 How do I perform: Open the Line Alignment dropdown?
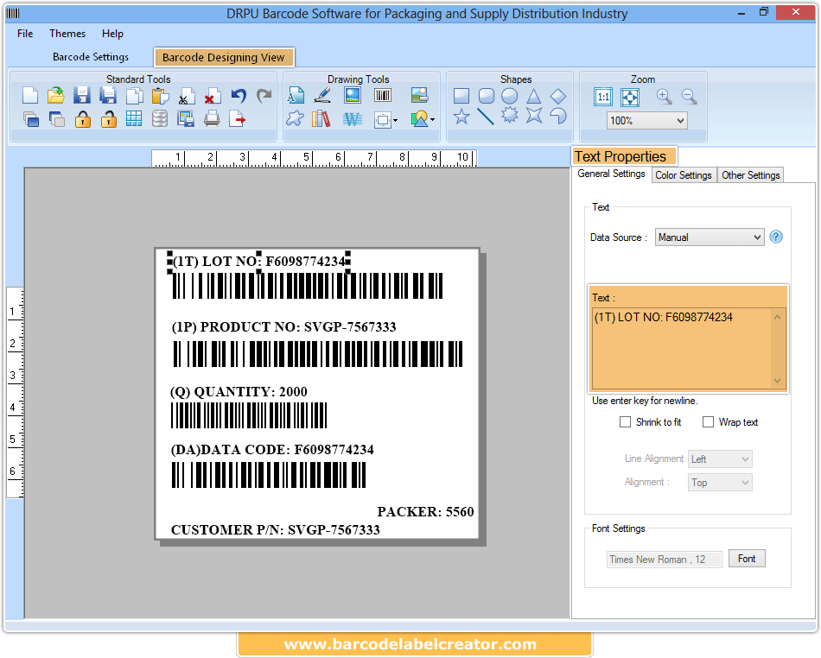coord(720,459)
